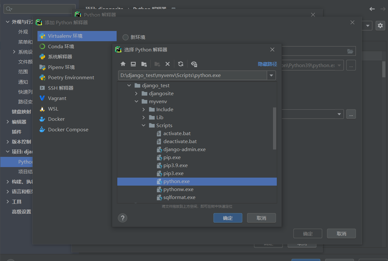Collapse the Scripts folder
388x261 pixels.
pos(144,126)
